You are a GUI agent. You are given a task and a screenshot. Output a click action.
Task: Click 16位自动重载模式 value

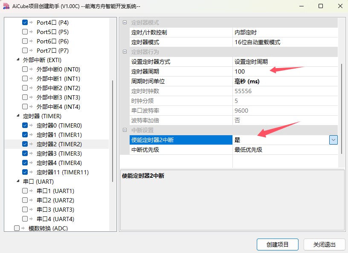coord(285,42)
